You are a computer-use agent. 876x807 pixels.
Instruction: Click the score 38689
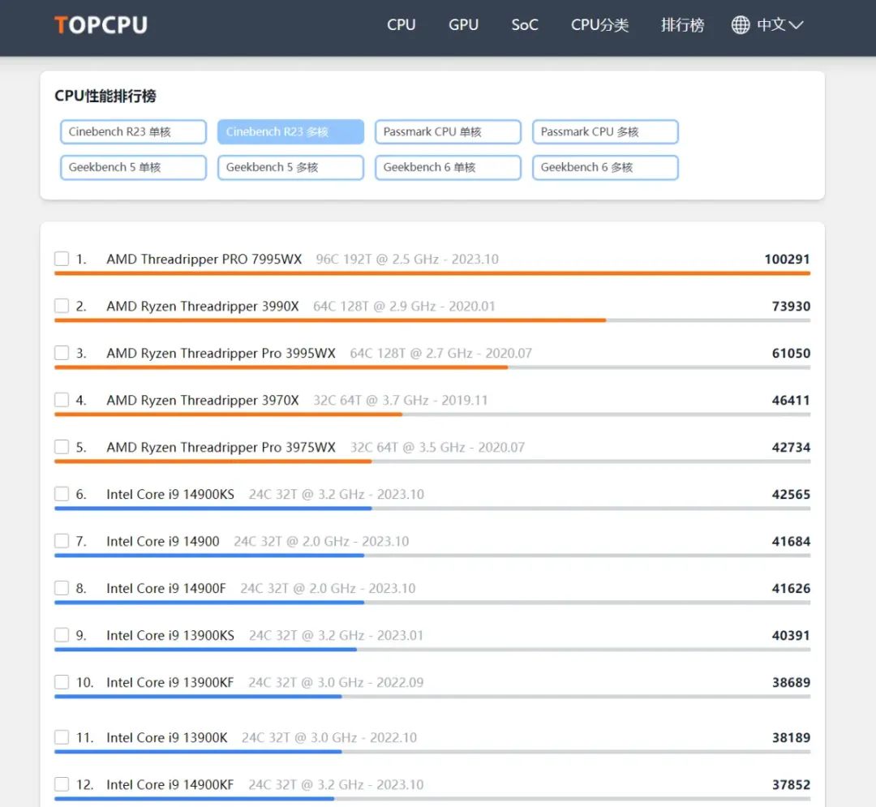[x=791, y=682]
